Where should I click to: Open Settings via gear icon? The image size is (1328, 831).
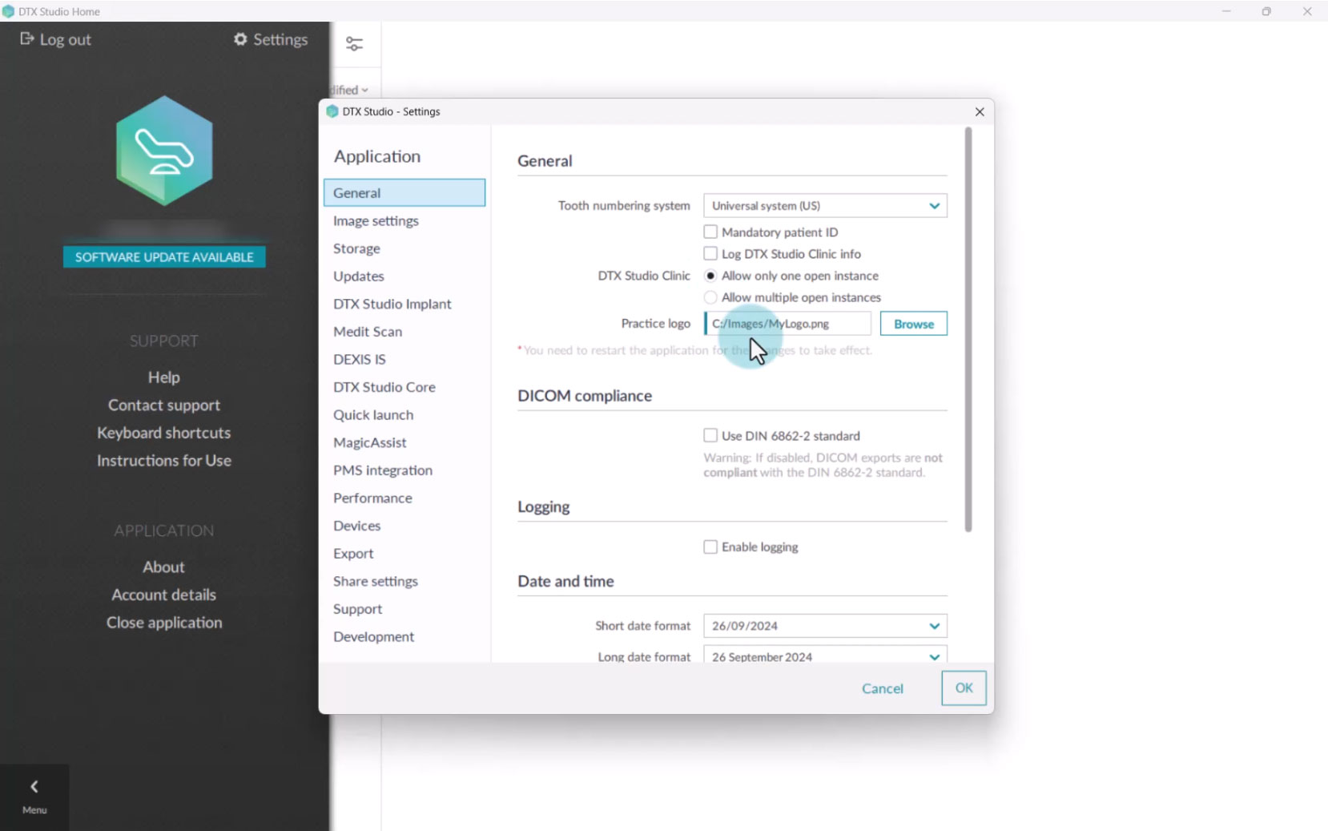(240, 39)
